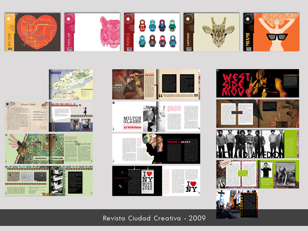
Task: Select the pink tiger magazine cover
Action: [x=93, y=32]
